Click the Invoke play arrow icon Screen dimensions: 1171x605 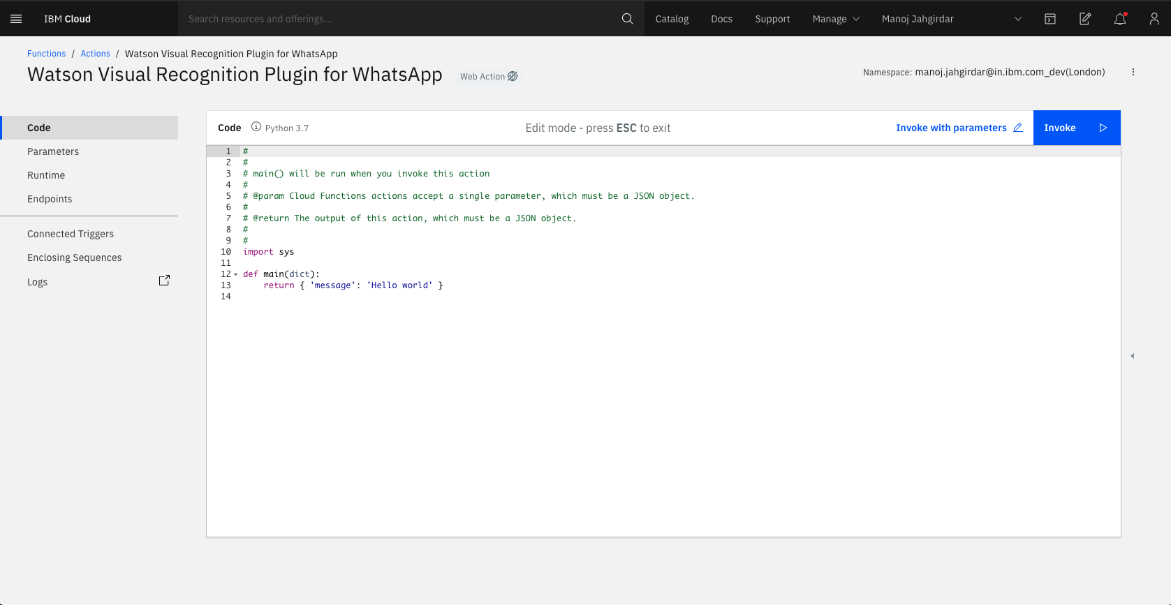(1103, 128)
